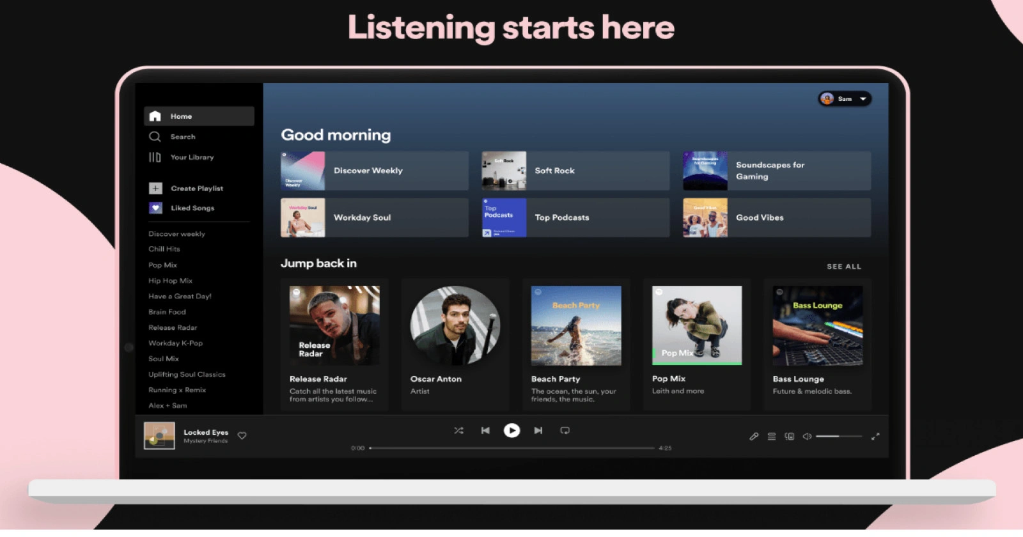Viewport: 1023px width, 537px height.
Task: Click SEE ALL link
Action: 843,267
